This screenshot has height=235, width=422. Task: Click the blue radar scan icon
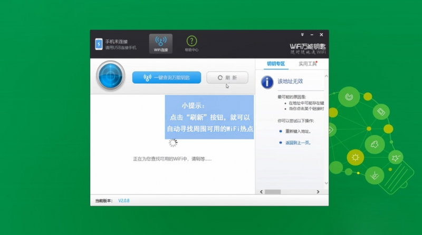tap(111, 76)
